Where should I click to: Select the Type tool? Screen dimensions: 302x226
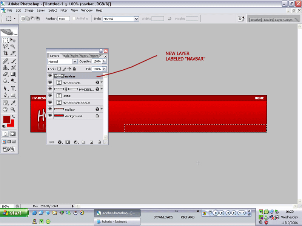pyautogui.click(x=13, y=89)
